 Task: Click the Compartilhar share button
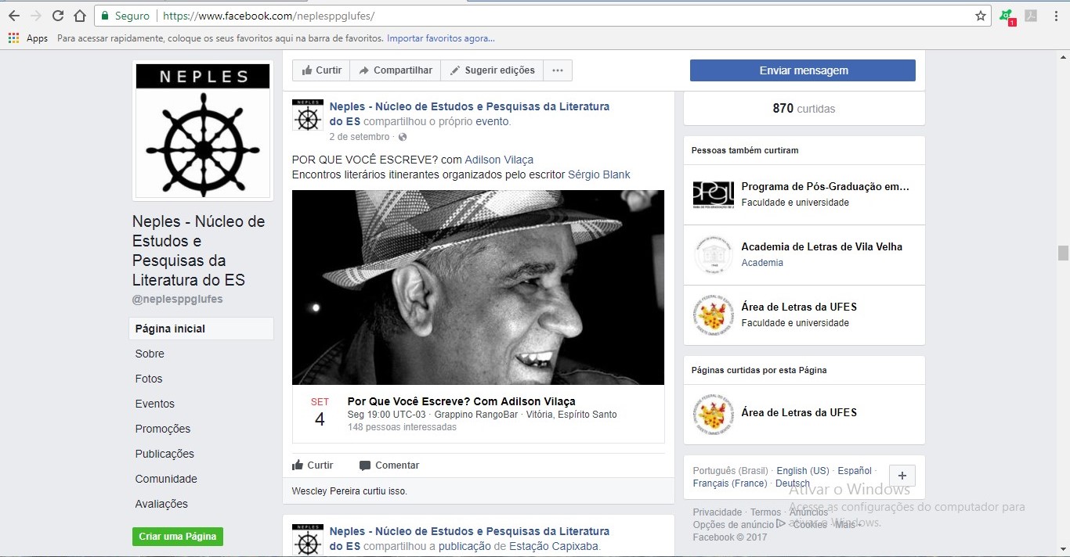tap(396, 70)
